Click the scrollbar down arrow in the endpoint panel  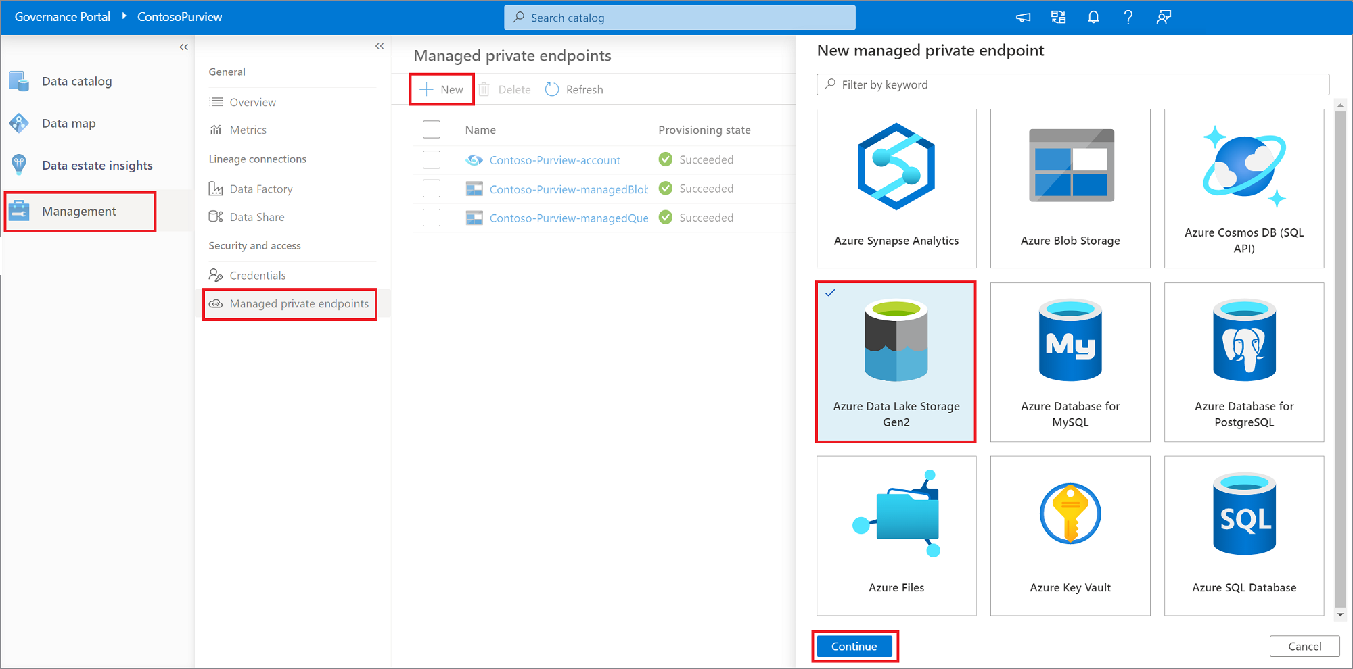(1340, 614)
